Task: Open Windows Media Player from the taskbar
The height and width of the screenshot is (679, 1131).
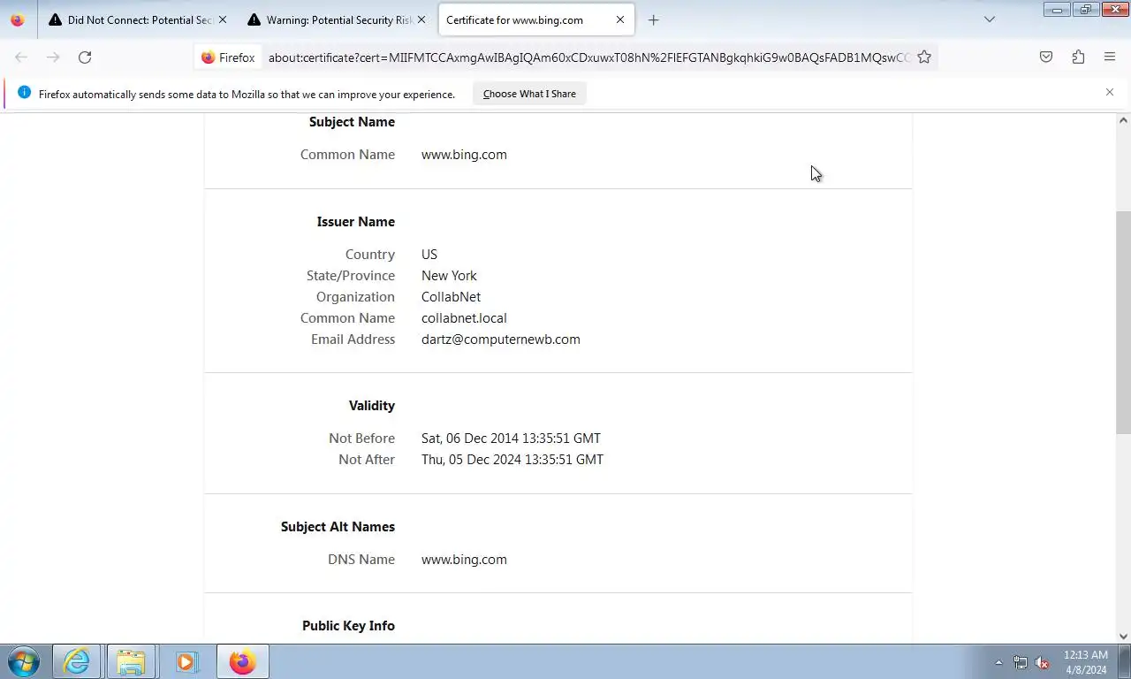Action: 186,661
